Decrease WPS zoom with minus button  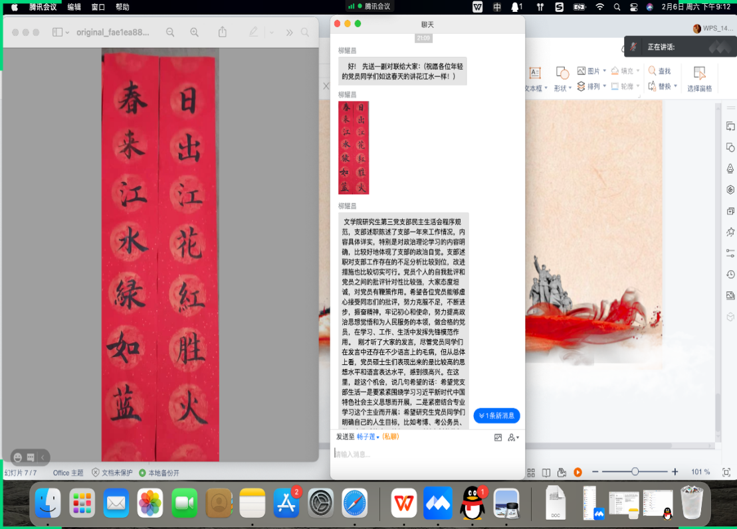click(595, 472)
